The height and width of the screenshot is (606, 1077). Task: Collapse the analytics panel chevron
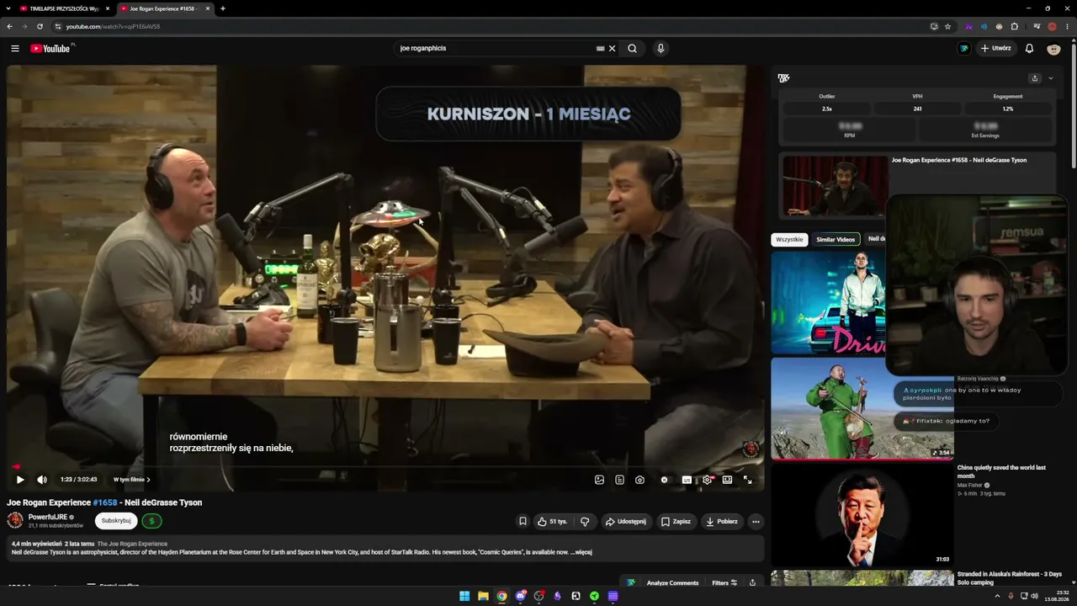pos(1050,78)
